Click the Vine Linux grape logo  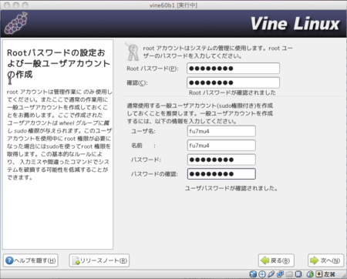point(16,23)
